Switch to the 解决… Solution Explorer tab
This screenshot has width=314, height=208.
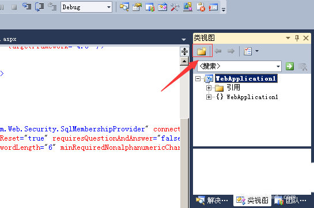[x=212, y=200]
